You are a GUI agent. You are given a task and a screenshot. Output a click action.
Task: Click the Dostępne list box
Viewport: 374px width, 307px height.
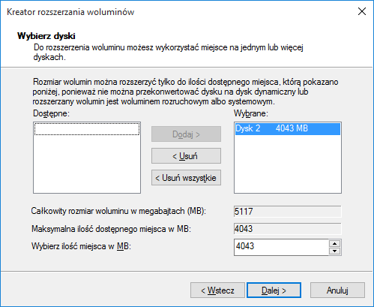click(x=87, y=158)
